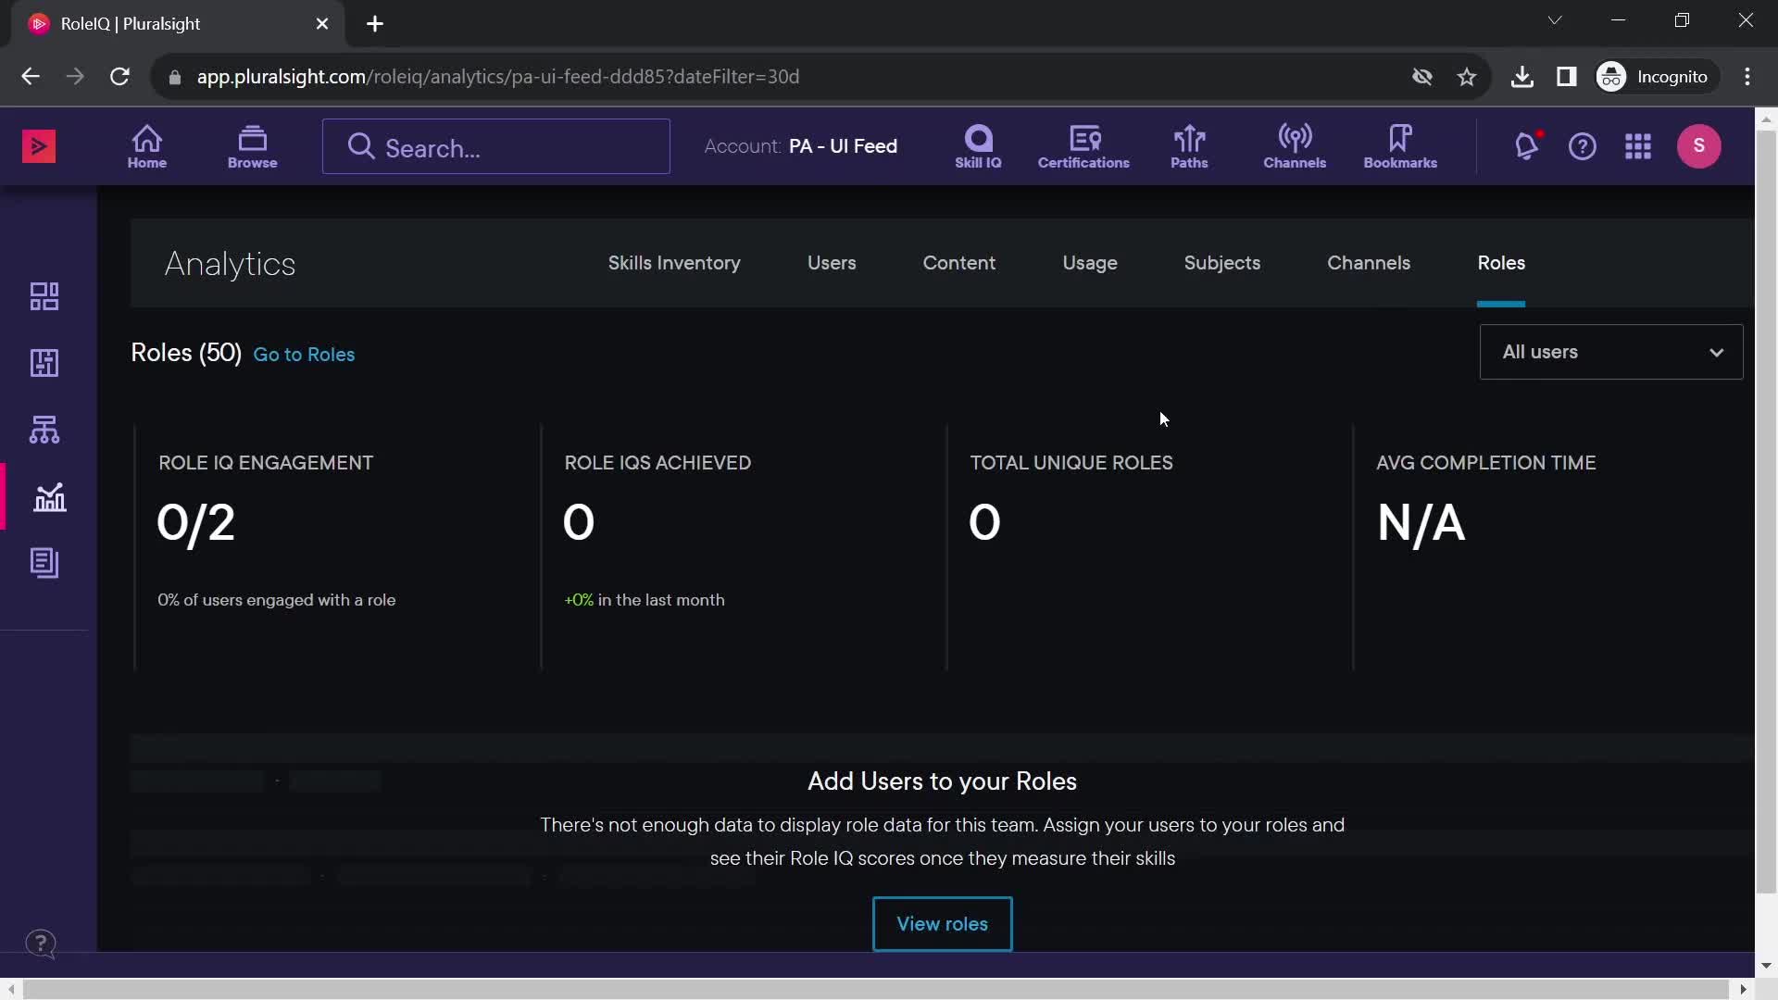Click the vertical page scrollbar
Screen dimensions: 1778x1000
[1766, 511]
